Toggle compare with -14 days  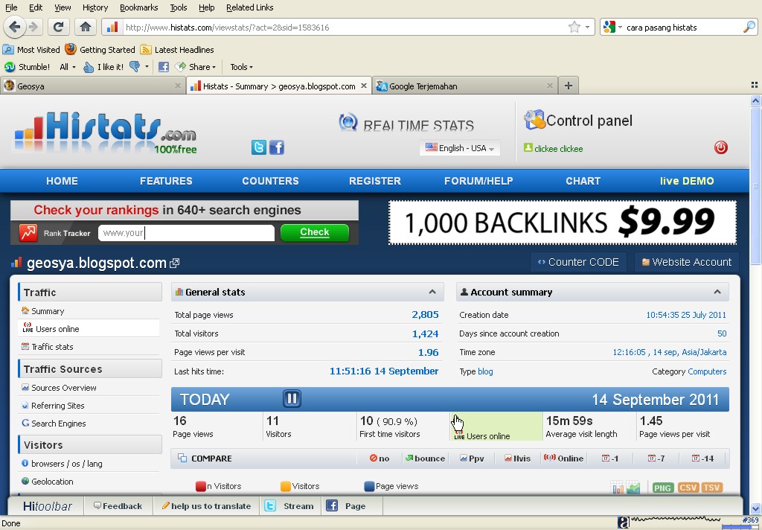(x=702, y=459)
